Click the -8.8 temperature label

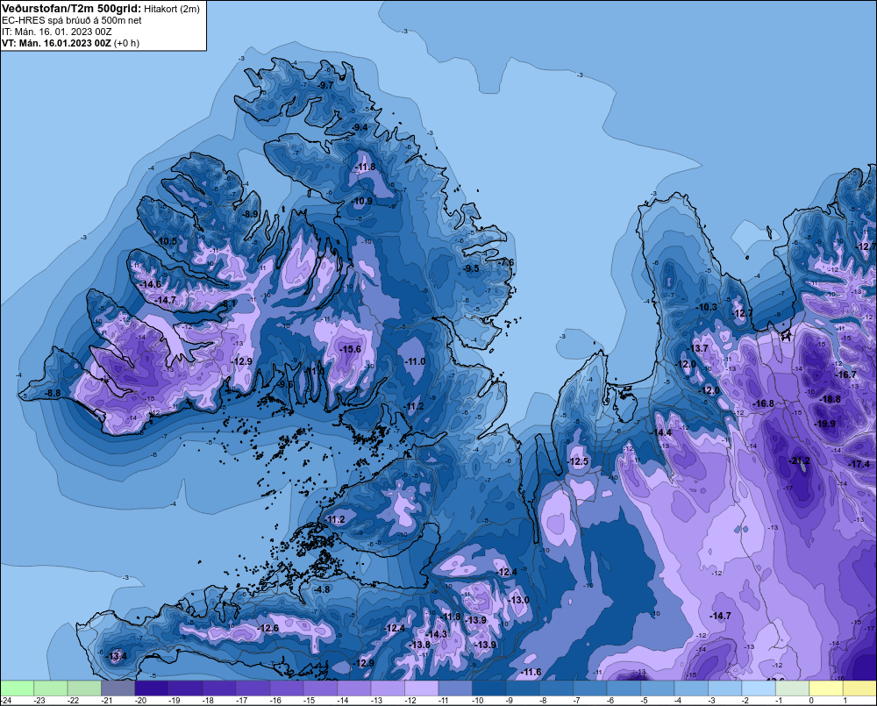click(x=52, y=393)
